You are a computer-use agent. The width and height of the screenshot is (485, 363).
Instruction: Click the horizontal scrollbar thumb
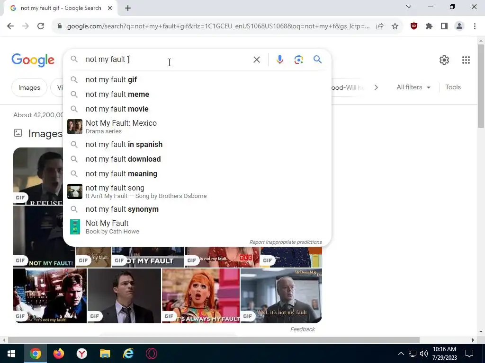coord(214,340)
